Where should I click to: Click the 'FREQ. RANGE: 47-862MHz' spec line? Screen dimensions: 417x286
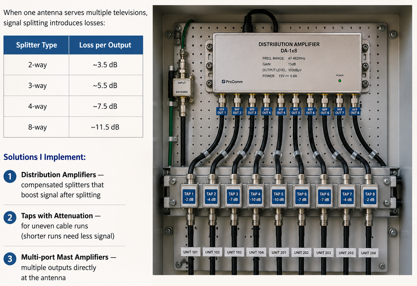coord(284,58)
